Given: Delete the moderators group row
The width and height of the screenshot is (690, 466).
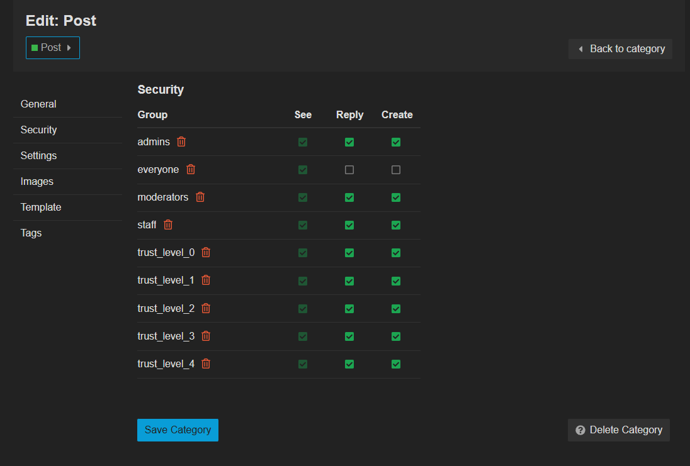Looking at the screenshot, I should click(200, 197).
